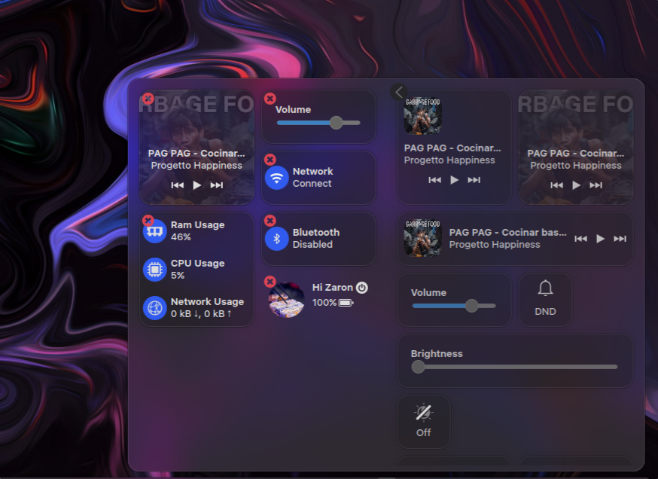The width and height of the screenshot is (658, 479).
Task: Remove the media player widget from active panel
Action: point(148,99)
